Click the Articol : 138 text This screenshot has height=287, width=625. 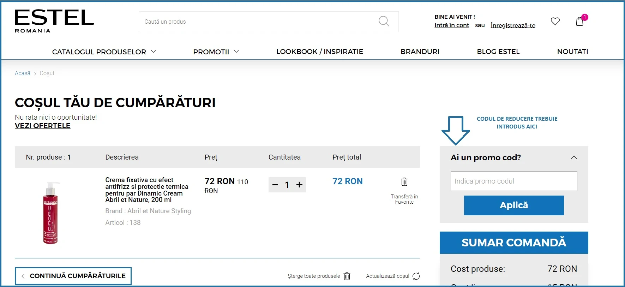click(123, 223)
